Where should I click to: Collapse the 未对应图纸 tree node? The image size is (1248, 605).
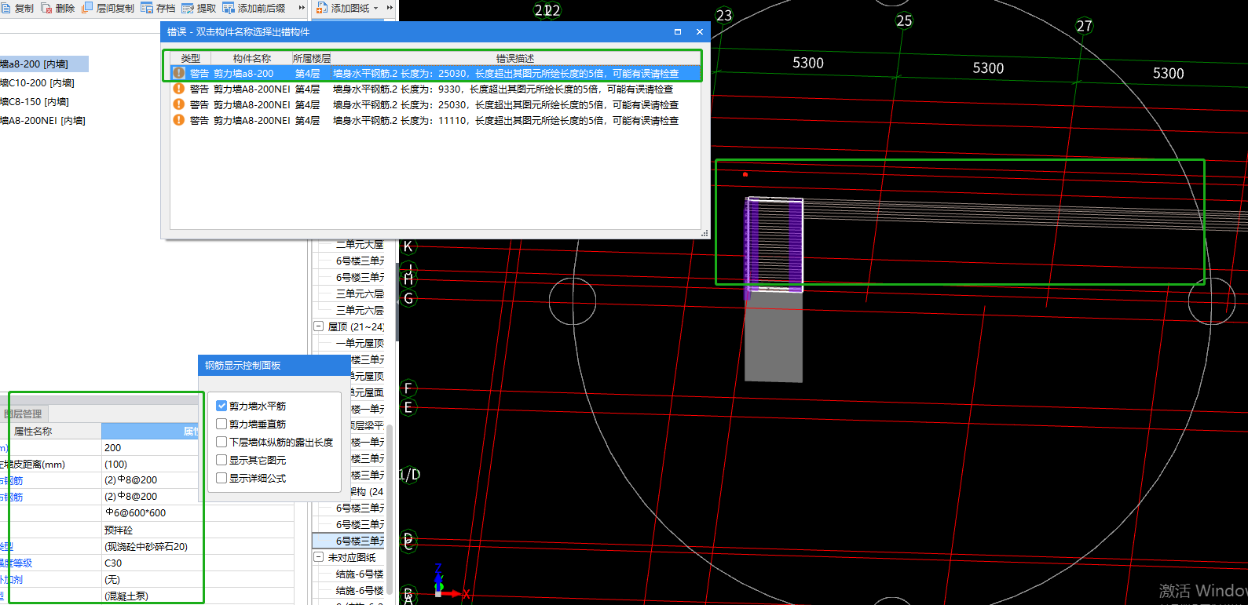tap(319, 557)
